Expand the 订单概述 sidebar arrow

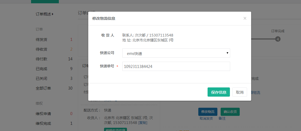click(x=53, y=14)
